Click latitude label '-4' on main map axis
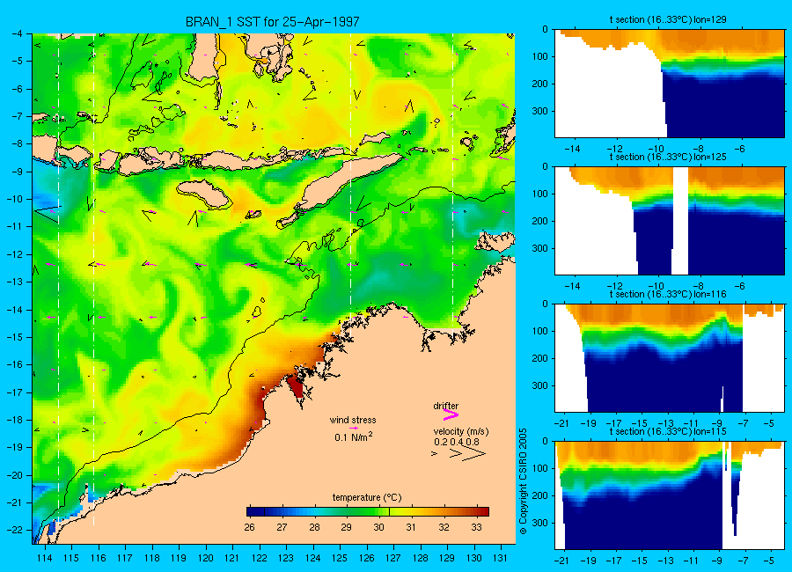792x572 pixels. tap(17, 33)
